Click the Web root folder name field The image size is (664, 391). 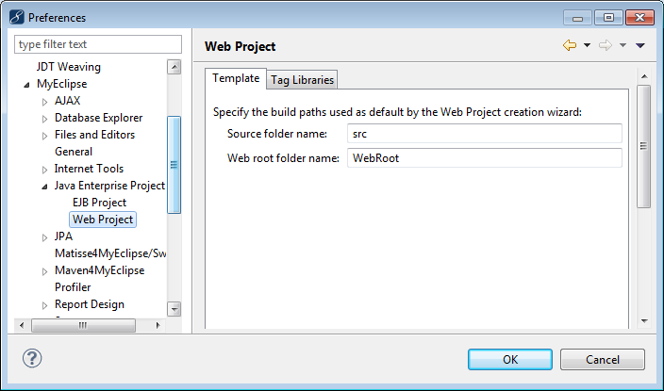pyautogui.click(x=484, y=158)
